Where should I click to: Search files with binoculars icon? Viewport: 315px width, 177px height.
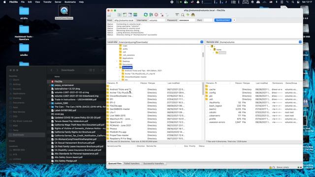[x=193, y=15]
